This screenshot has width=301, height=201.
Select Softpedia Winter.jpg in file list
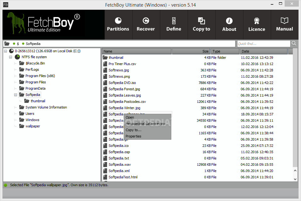pos(124,108)
